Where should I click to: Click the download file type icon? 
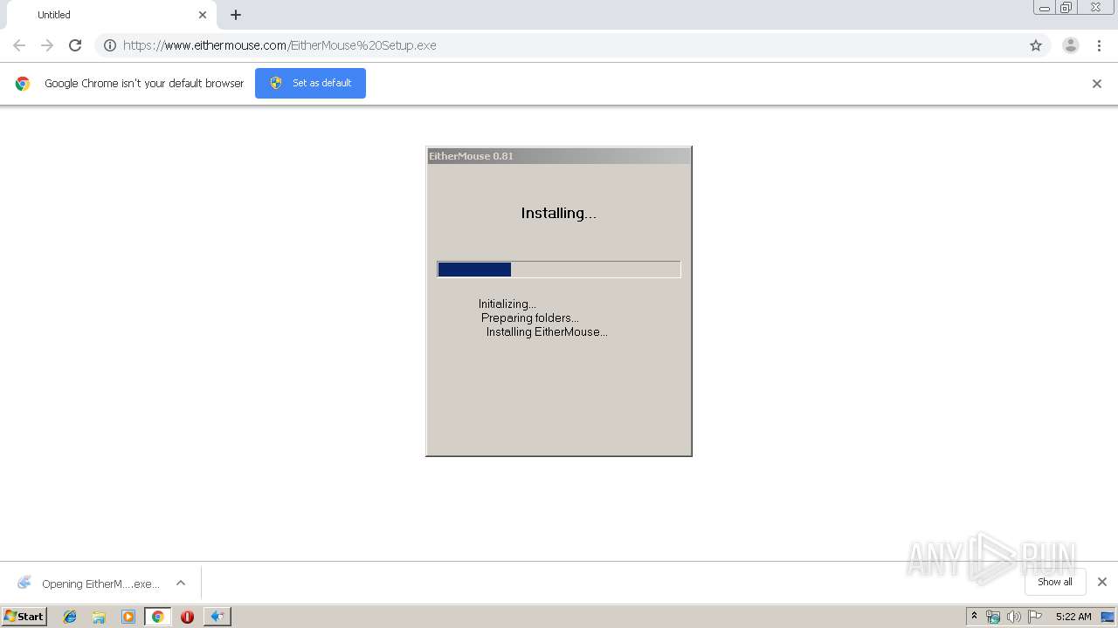tap(24, 583)
